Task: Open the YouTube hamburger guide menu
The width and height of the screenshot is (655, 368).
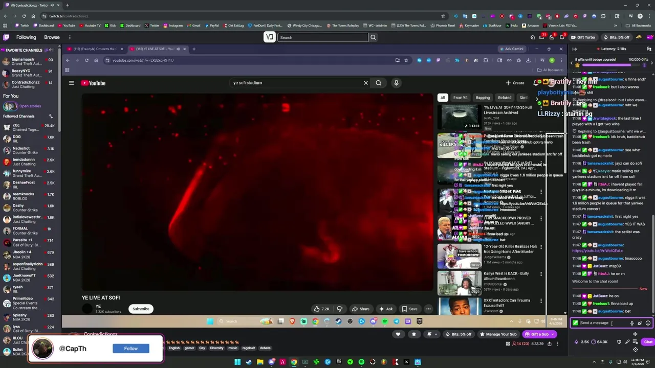Action: coord(71,83)
